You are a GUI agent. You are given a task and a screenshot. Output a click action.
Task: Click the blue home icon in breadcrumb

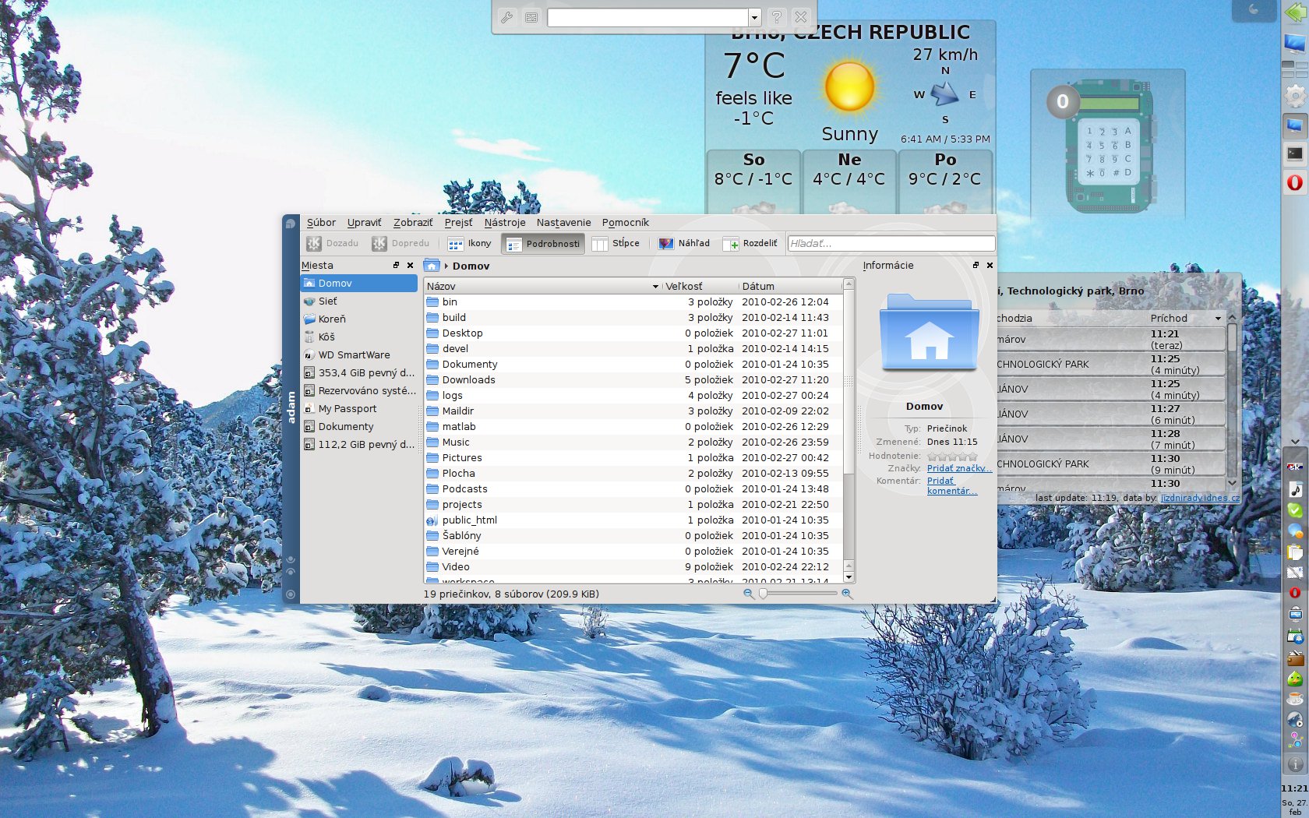point(432,266)
